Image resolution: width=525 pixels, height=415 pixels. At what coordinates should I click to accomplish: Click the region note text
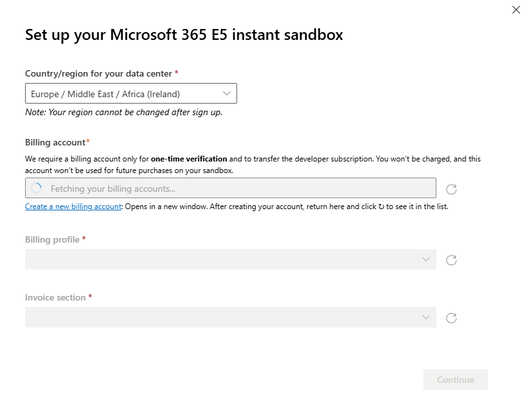[x=123, y=113]
